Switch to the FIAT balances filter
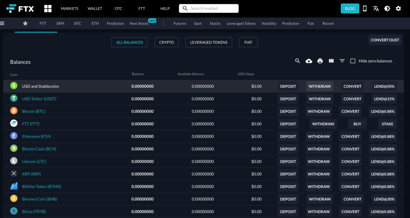This screenshot has height=218, width=410. click(248, 42)
